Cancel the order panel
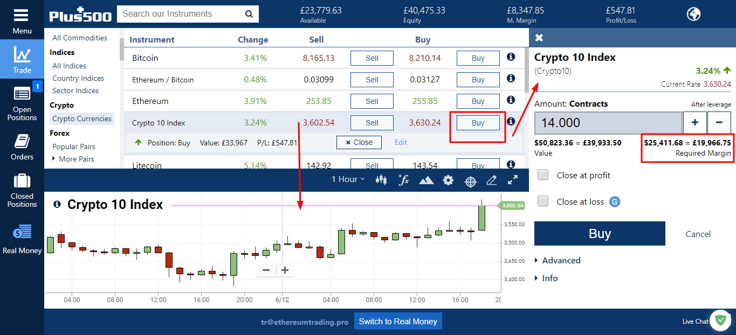 698,234
